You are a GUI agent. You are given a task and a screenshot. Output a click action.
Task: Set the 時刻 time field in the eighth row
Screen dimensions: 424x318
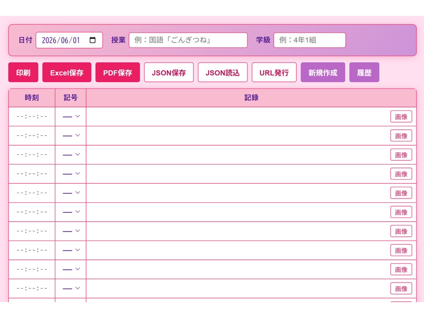32,250
